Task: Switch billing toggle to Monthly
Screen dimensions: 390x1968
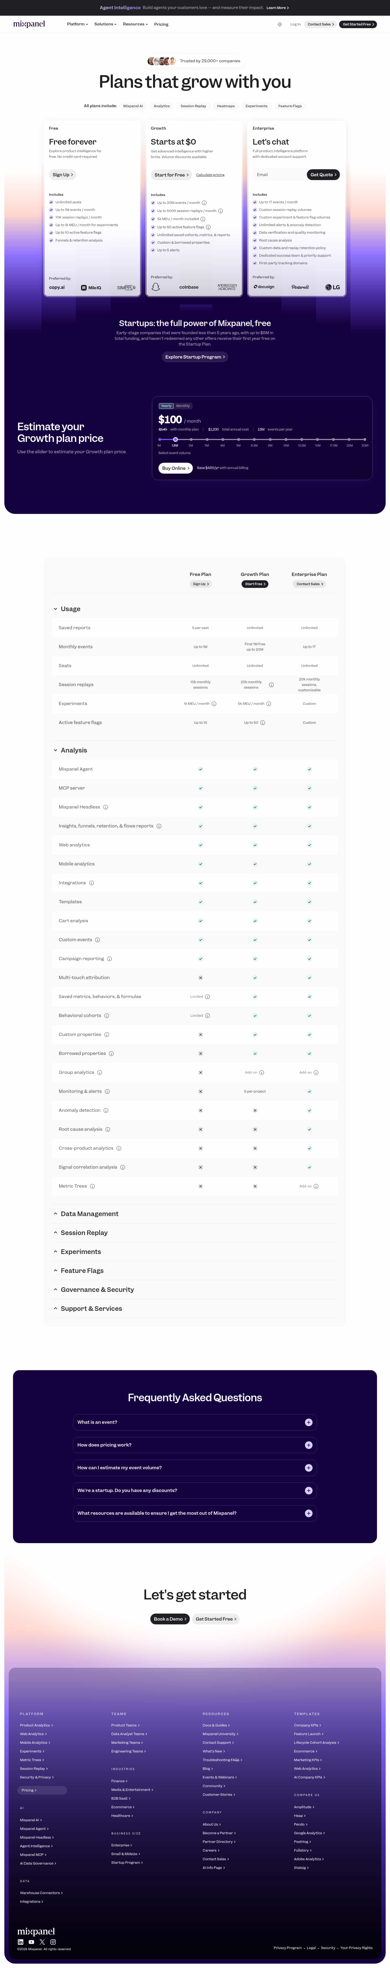Action: 183,406
